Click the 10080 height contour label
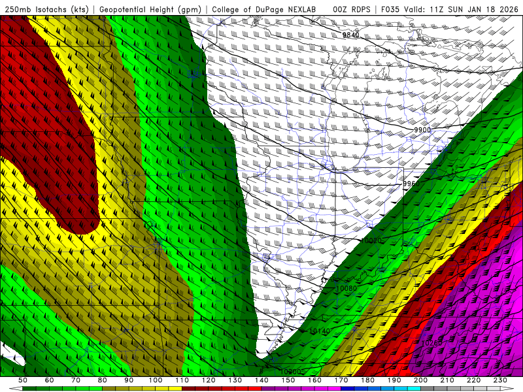The image size is (523, 392). coord(346,288)
